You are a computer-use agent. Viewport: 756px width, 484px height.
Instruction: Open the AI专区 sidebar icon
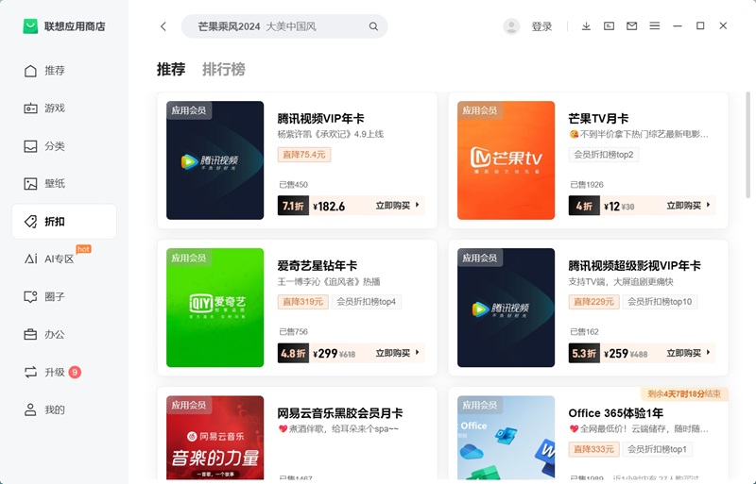coord(30,259)
